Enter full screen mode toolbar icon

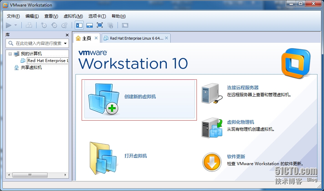coord(100,25)
